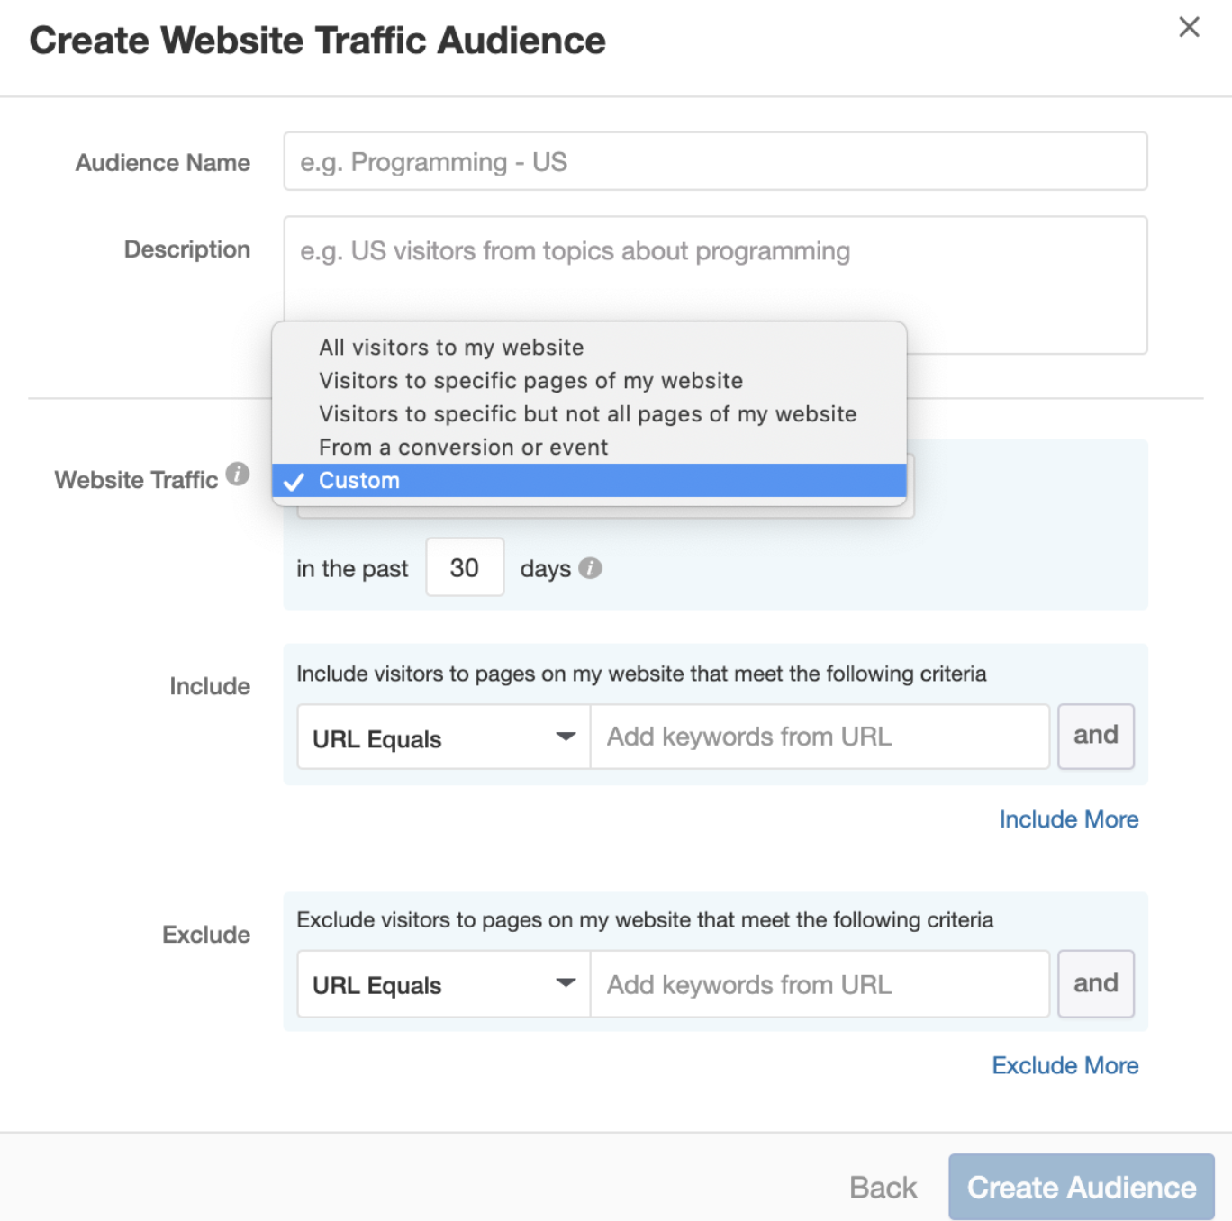The width and height of the screenshot is (1232, 1221).
Task: Open the Exclude 'URL Equals' dropdown
Action: pyautogui.click(x=443, y=984)
